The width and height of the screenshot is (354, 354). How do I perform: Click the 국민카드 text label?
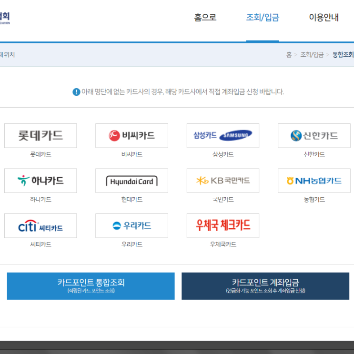(223, 199)
